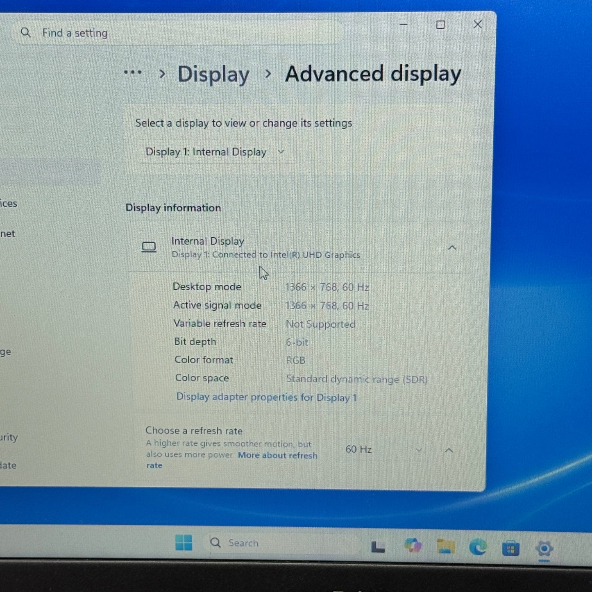
Task: Click the search magnifier icon in Settings
Action: click(x=26, y=32)
